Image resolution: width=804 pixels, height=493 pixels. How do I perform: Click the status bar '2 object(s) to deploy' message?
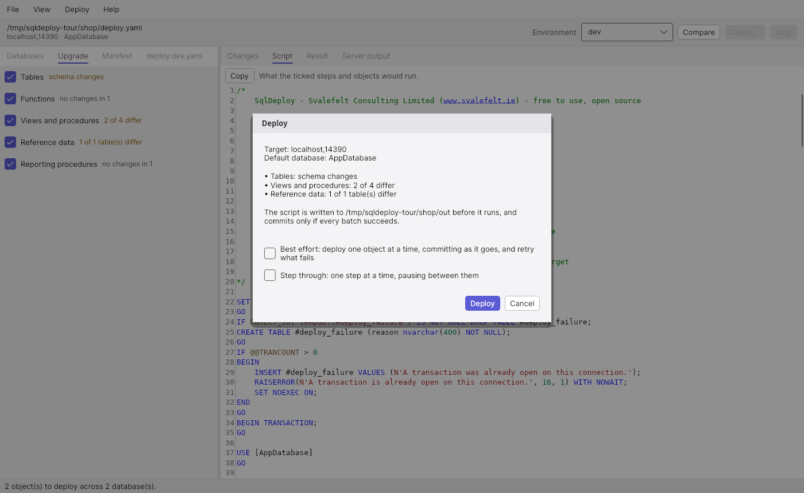pyautogui.click(x=80, y=486)
